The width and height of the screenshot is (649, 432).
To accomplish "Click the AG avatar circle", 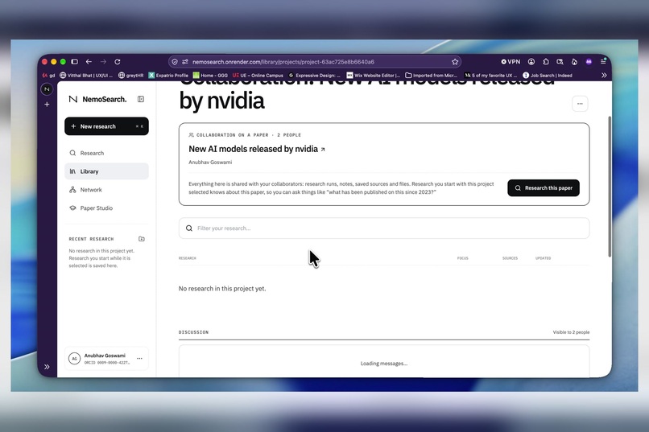I will coord(74,359).
